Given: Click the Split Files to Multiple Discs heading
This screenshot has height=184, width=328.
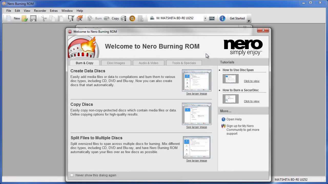Looking at the screenshot, I should pos(96,138).
